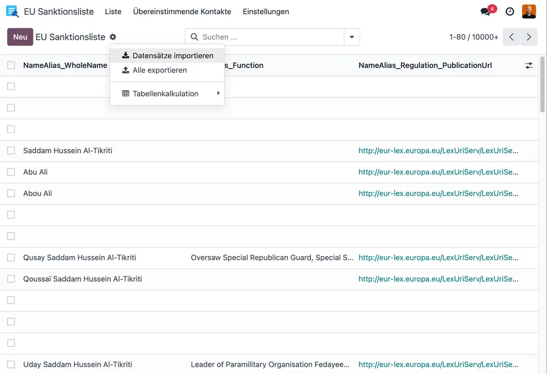Click the EU Sanktionsliste app logo
This screenshot has height=374, width=547.
12,11
